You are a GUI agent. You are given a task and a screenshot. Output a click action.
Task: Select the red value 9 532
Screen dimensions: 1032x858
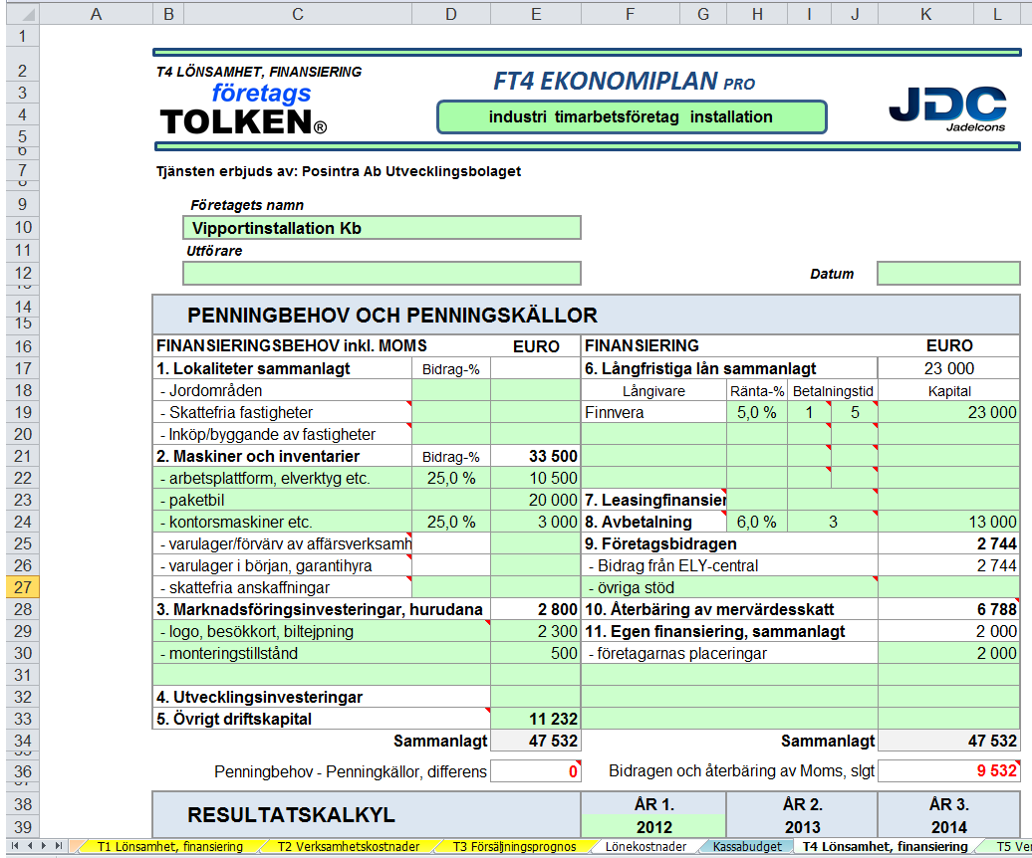tap(948, 771)
